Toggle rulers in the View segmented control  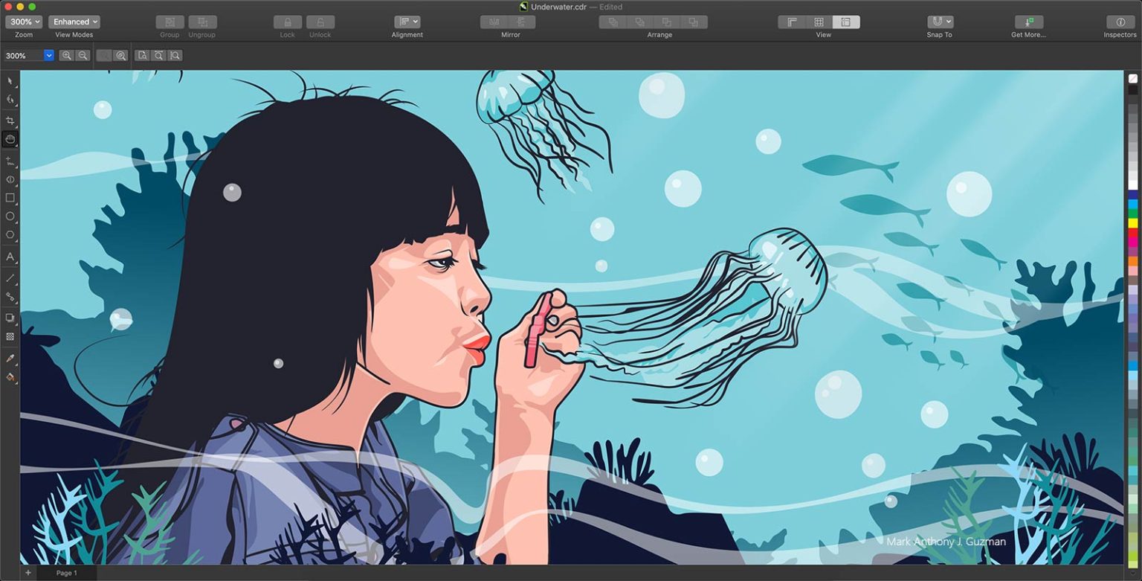791,22
